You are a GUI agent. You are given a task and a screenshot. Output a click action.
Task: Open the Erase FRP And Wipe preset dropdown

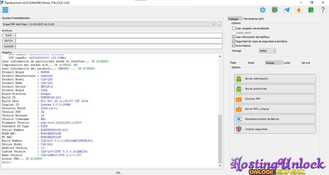coord(109,24)
